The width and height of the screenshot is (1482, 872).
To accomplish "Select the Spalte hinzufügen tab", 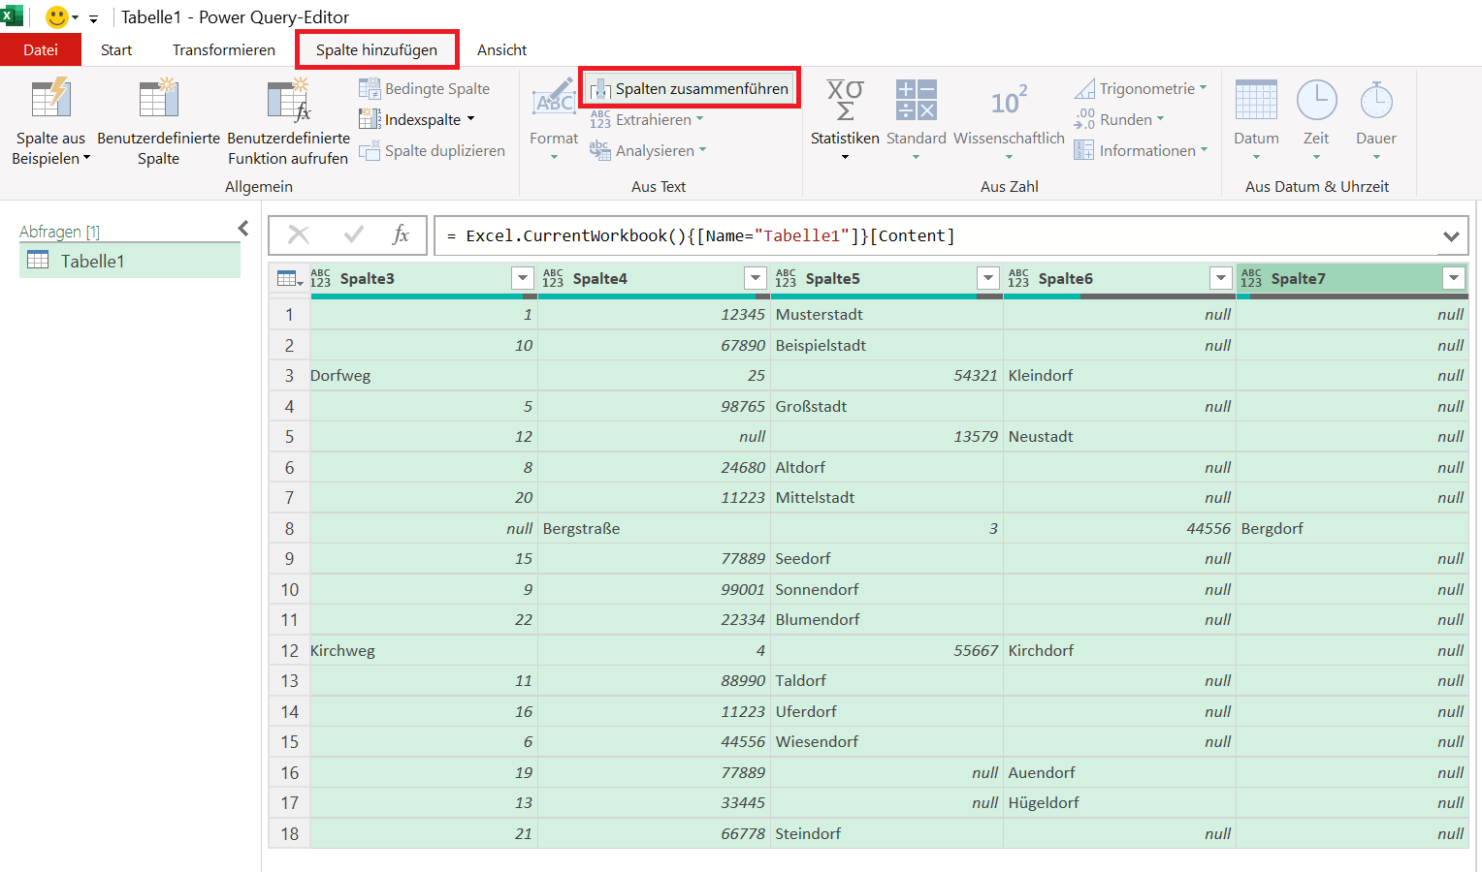I will tap(376, 50).
